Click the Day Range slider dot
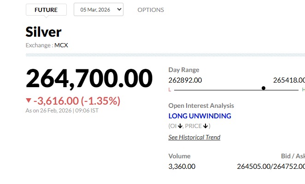Screen dimensions: 305x184 pyautogui.click(x=264, y=88)
